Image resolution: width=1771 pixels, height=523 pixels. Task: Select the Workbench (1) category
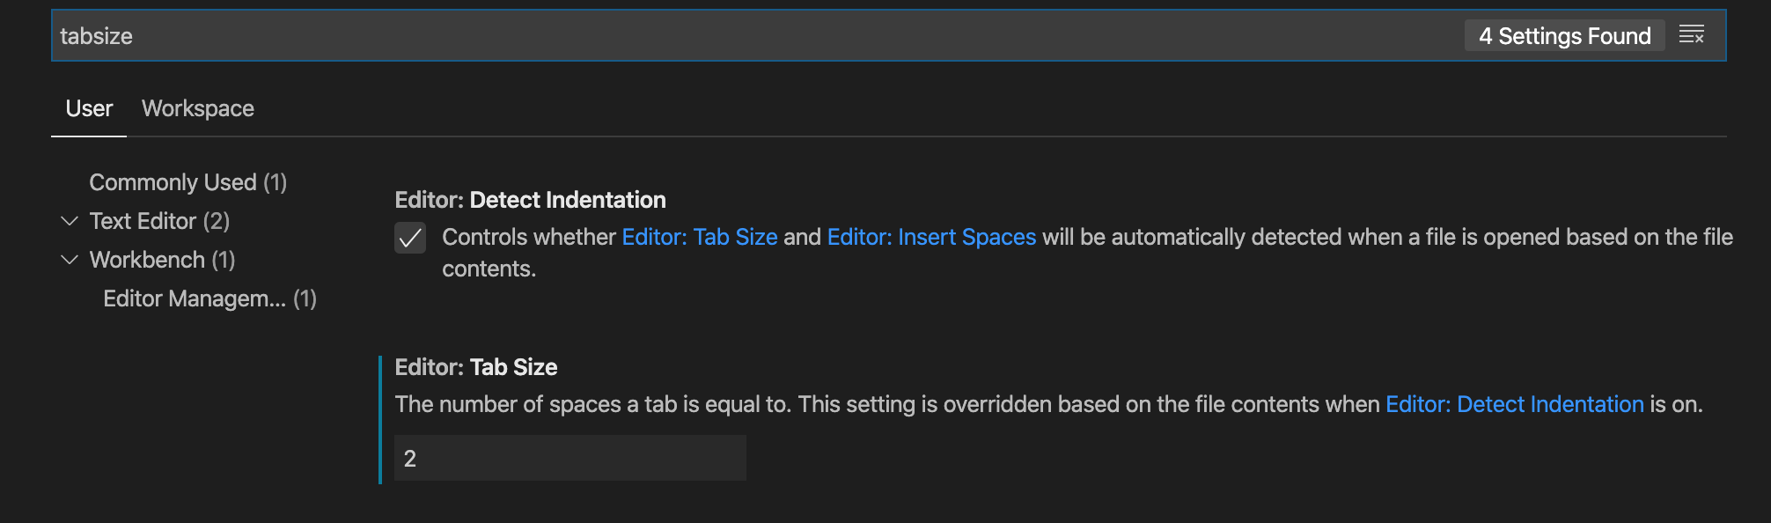click(162, 260)
